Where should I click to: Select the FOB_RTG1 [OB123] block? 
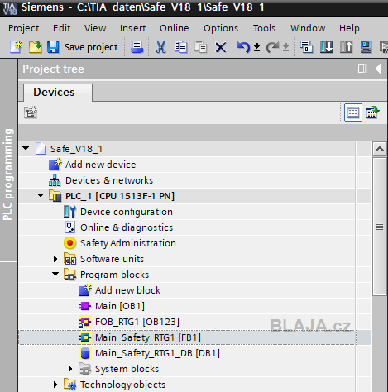click(x=137, y=322)
